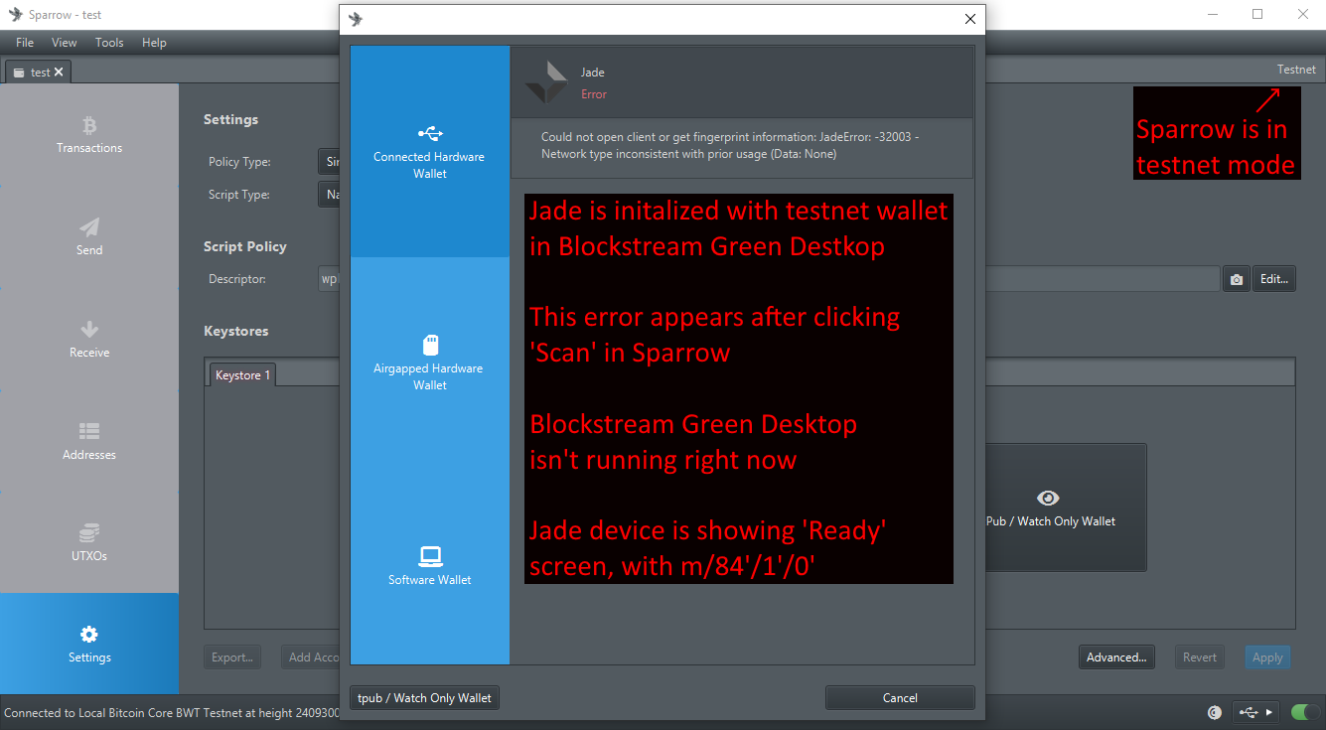Select the Send icon in the sidebar
The height and width of the screenshot is (730, 1326).
click(88, 236)
